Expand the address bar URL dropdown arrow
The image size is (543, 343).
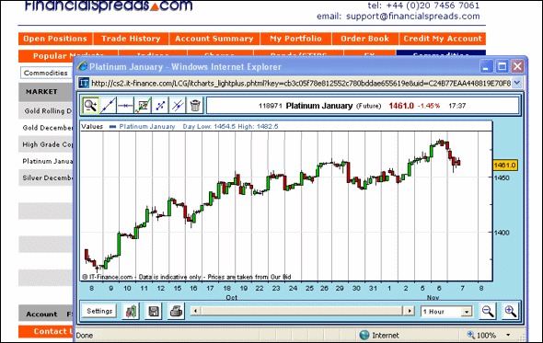[517, 83]
